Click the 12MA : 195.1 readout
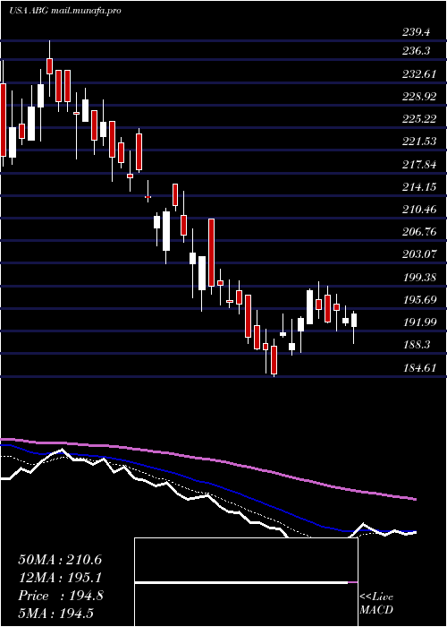Image resolution: width=447 pixels, height=627 pixels. coord(60,578)
